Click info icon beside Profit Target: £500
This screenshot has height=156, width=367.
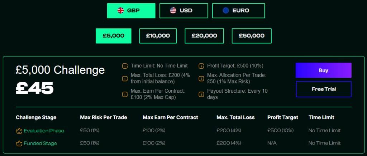[x=201, y=66]
